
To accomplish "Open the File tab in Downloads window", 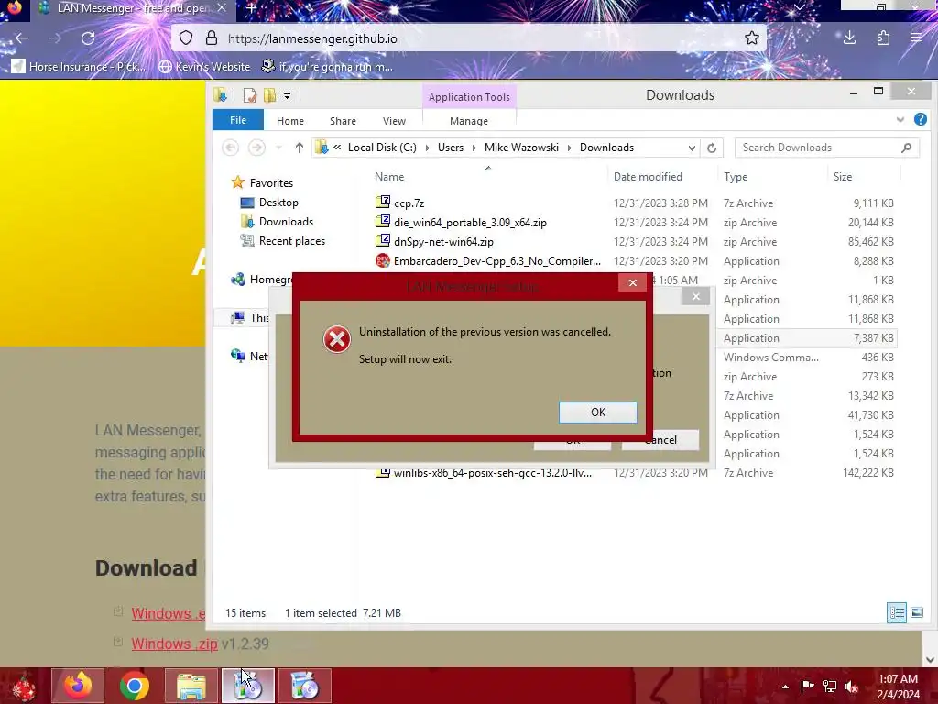I will [x=237, y=120].
